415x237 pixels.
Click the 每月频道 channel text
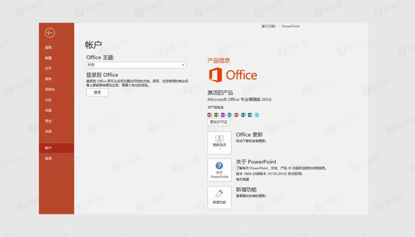click(x=242, y=179)
